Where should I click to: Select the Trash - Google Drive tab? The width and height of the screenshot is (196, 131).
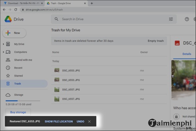[x=66, y=3]
